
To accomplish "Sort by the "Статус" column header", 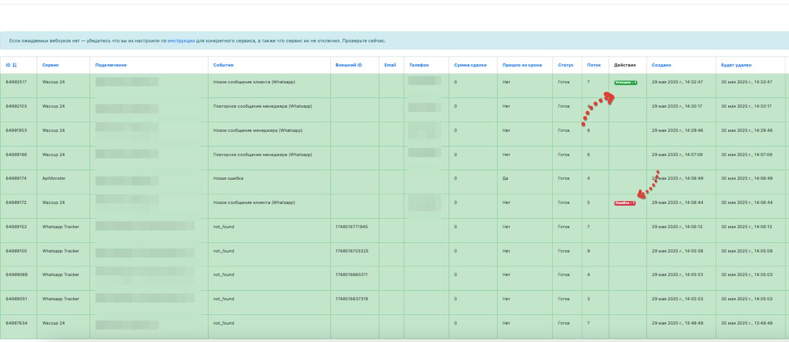I will [565, 65].
